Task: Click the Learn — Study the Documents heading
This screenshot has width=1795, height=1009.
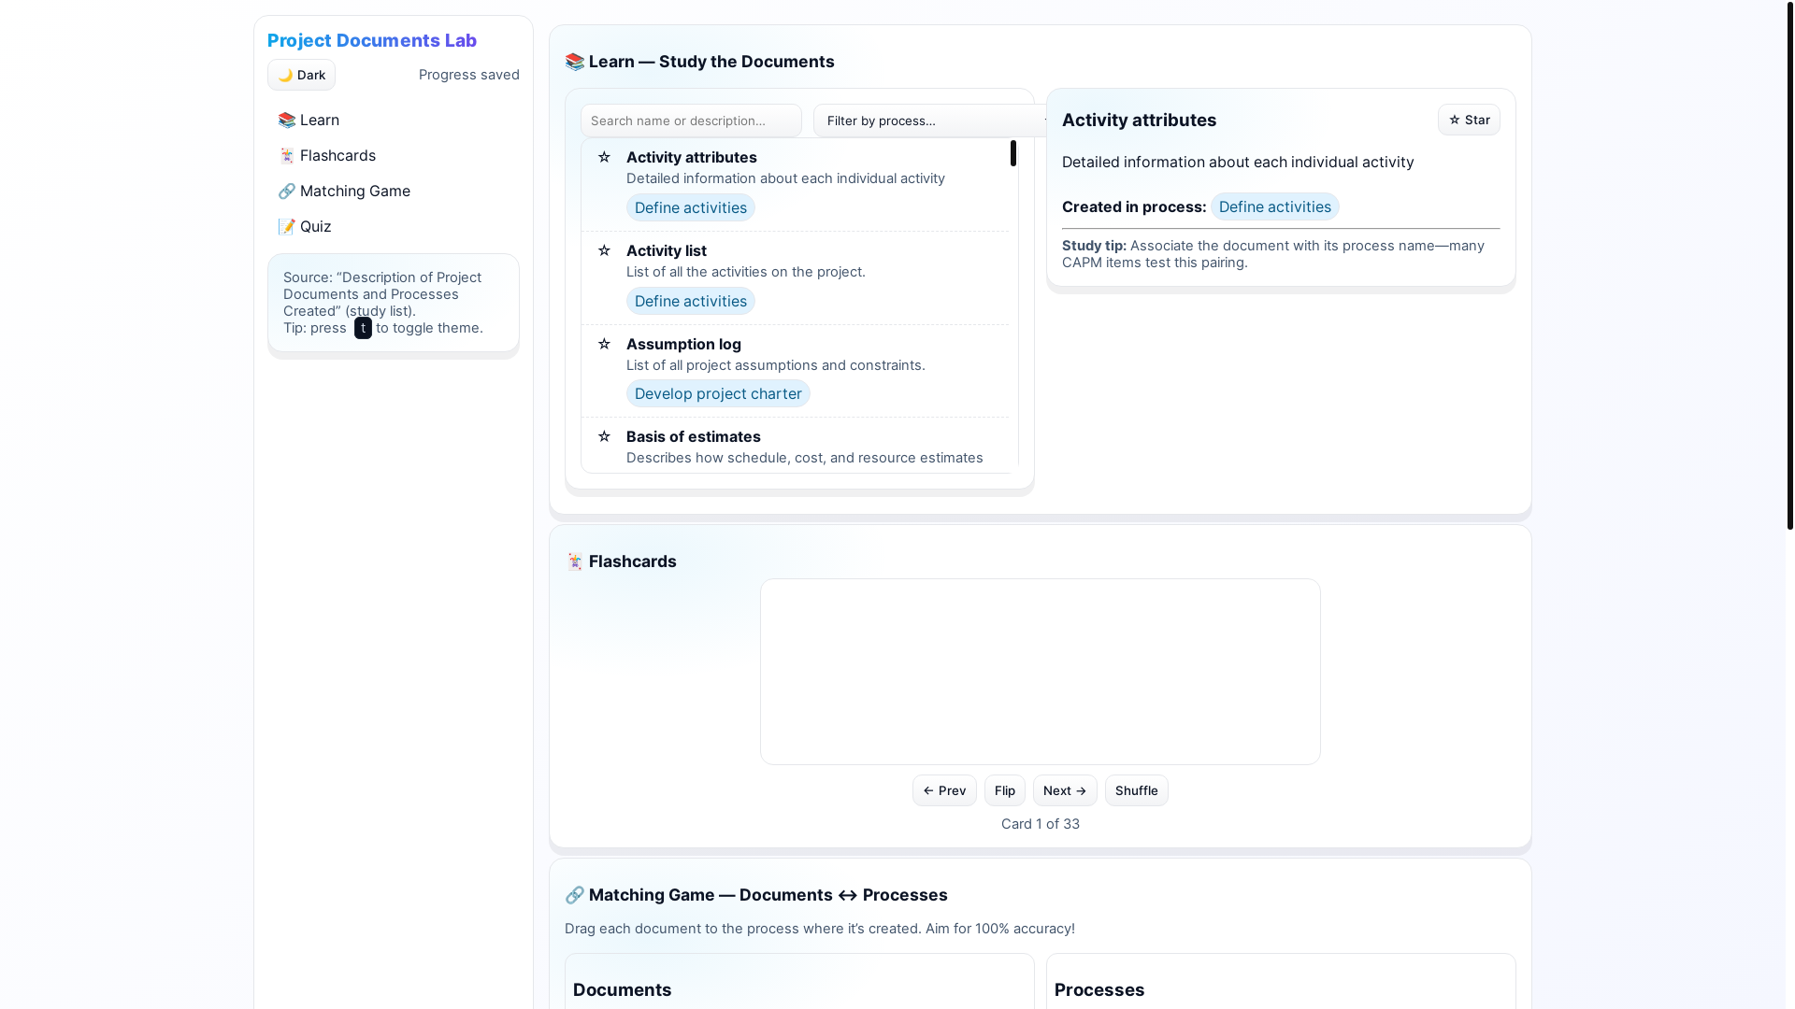Action: click(x=699, y=62)
